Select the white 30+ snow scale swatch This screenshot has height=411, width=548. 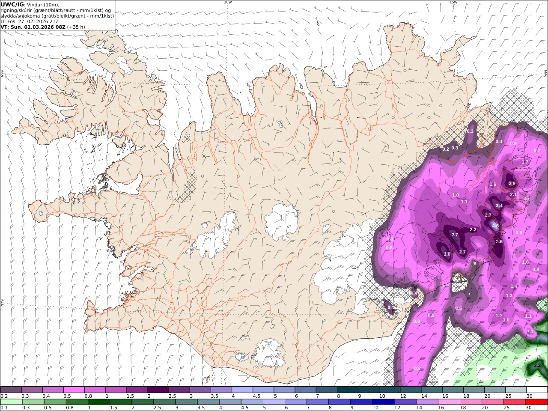point(537,390)
